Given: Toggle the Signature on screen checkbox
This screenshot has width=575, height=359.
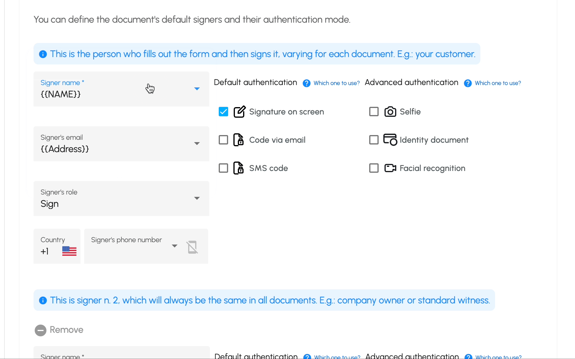Looking at the screenshot, I should point(223,111).
